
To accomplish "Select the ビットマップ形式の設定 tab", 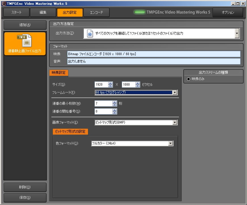I will [70, 131].
